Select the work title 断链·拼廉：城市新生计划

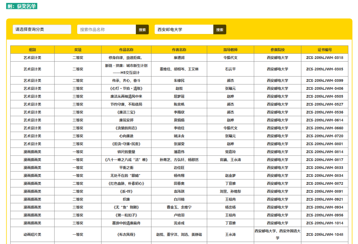click(x=126, y=66)
